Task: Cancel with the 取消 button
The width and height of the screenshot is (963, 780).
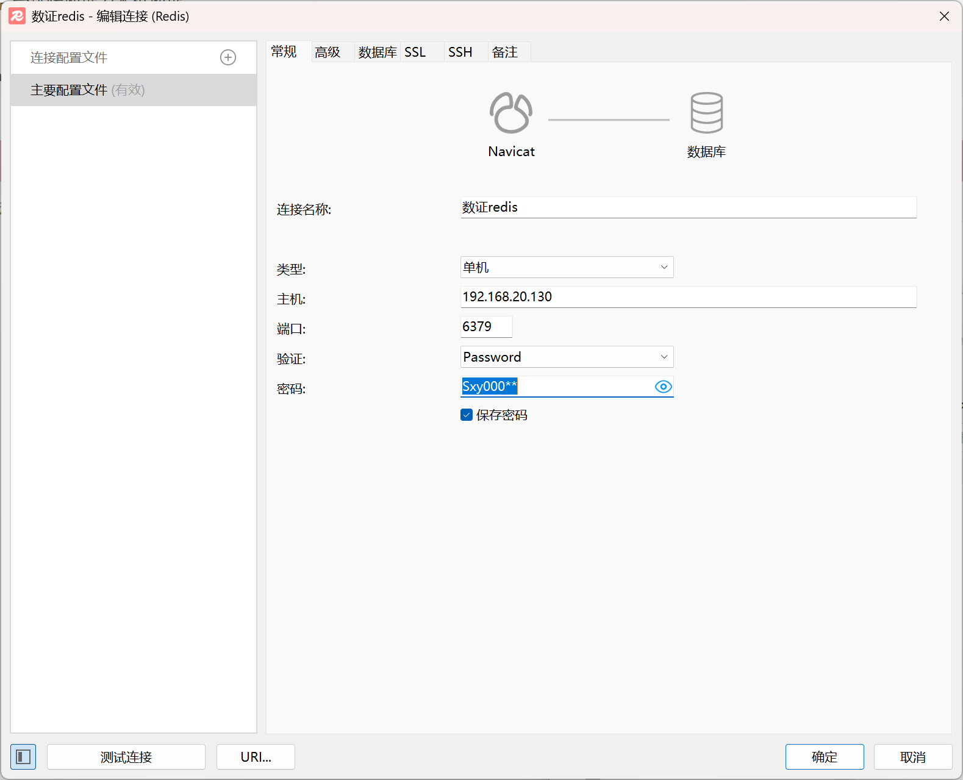Action: [x=913, y=757]
